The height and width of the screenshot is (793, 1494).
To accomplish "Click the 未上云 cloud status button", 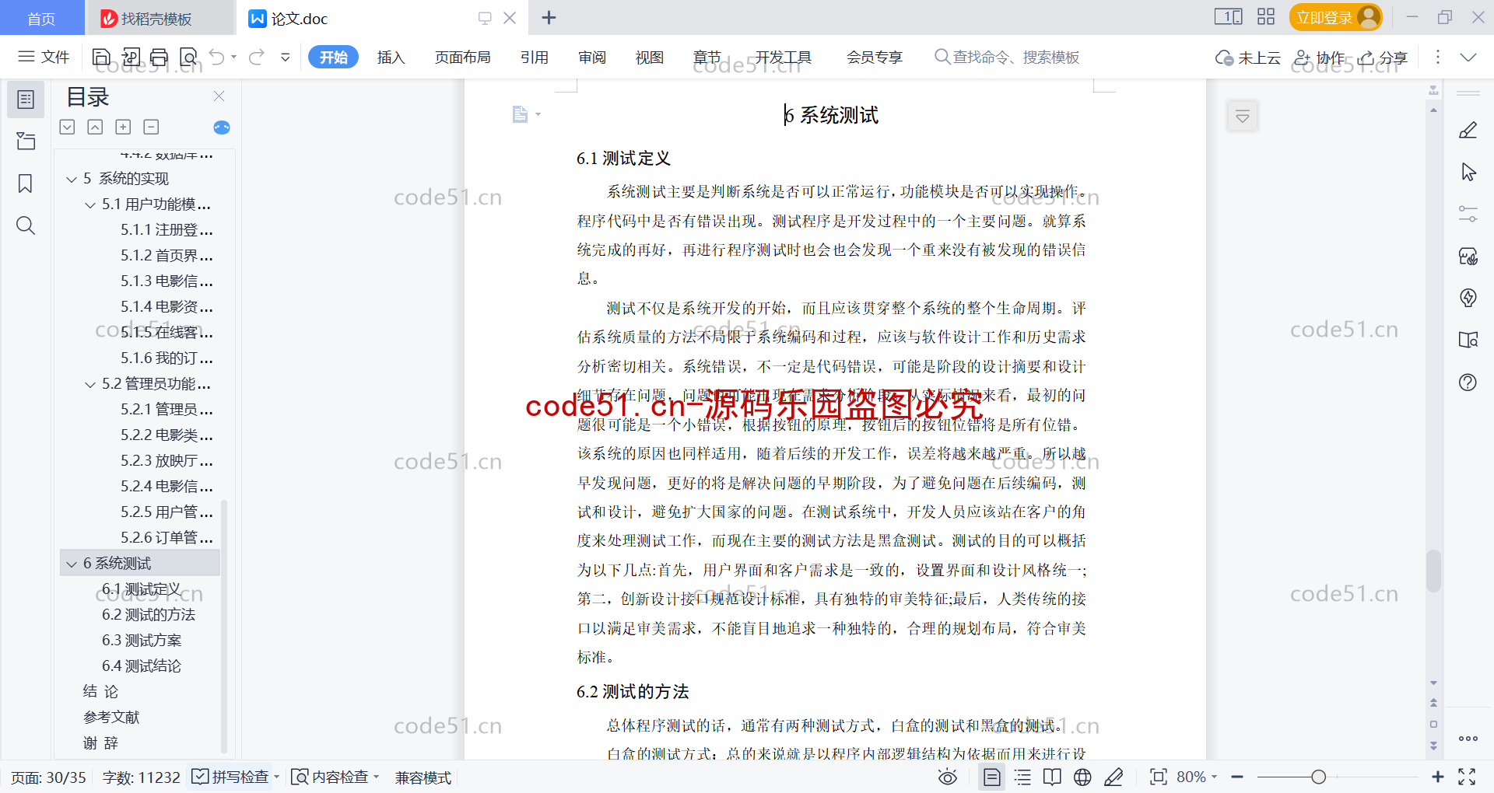I will pyautogui.click(x=1248, y=57).
